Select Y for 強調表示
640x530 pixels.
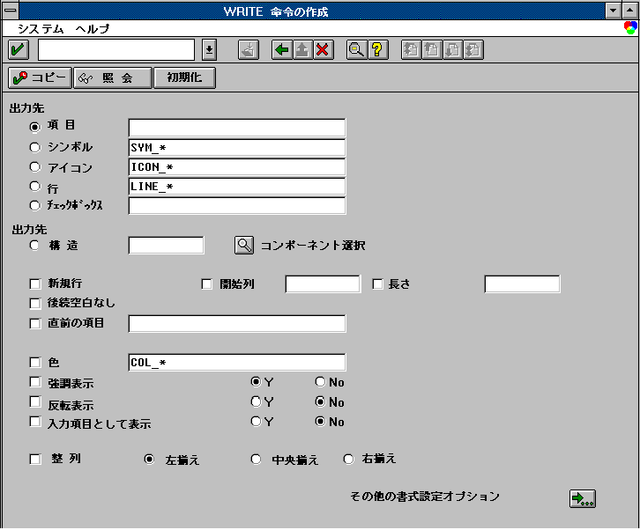256,381
